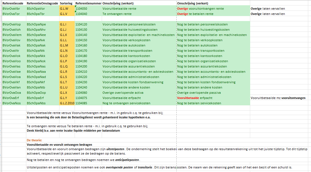Select sorting cell G.L.Q

point(67,66)
